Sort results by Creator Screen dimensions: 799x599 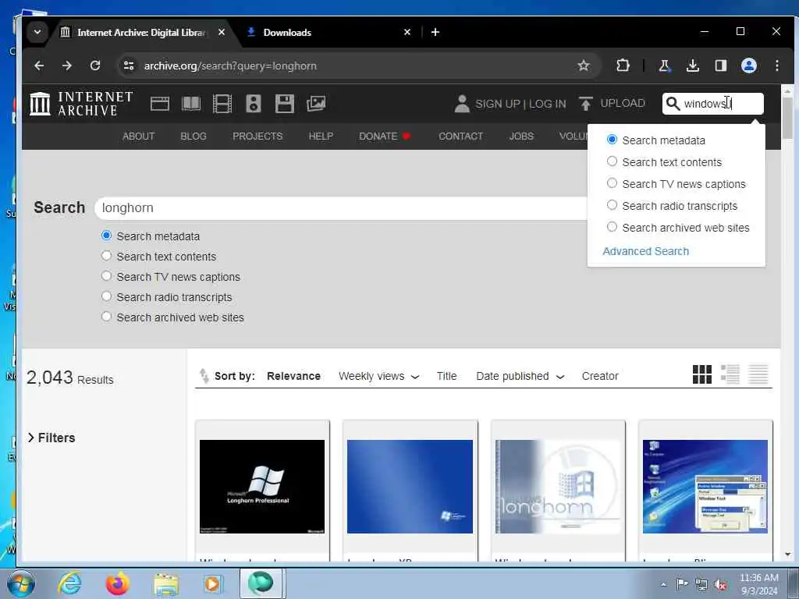(600, 376)
